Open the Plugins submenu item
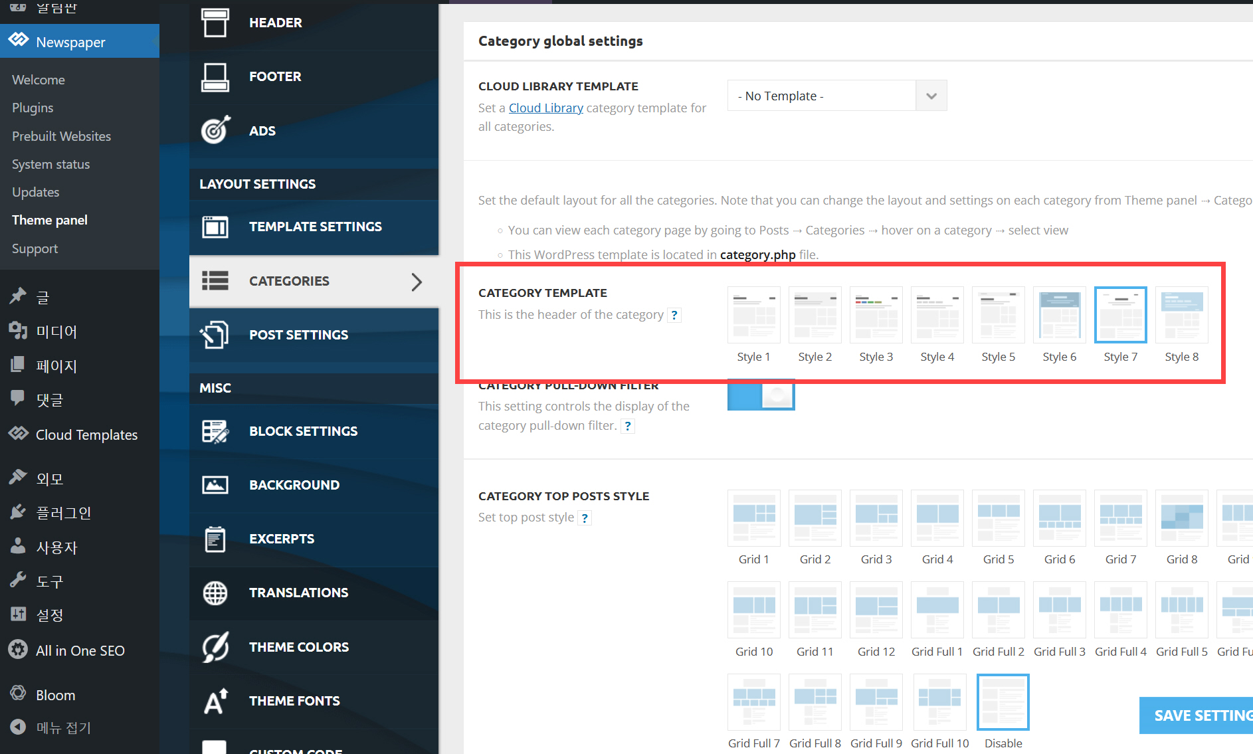This screenshot has width=1253, height=754. click(33, 108)
